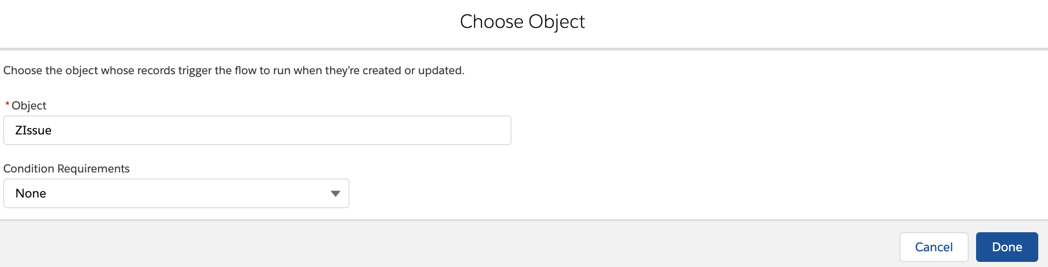Click the 'Condition Requirements' label text
1048x267 pixels.
tap(66, 169)
